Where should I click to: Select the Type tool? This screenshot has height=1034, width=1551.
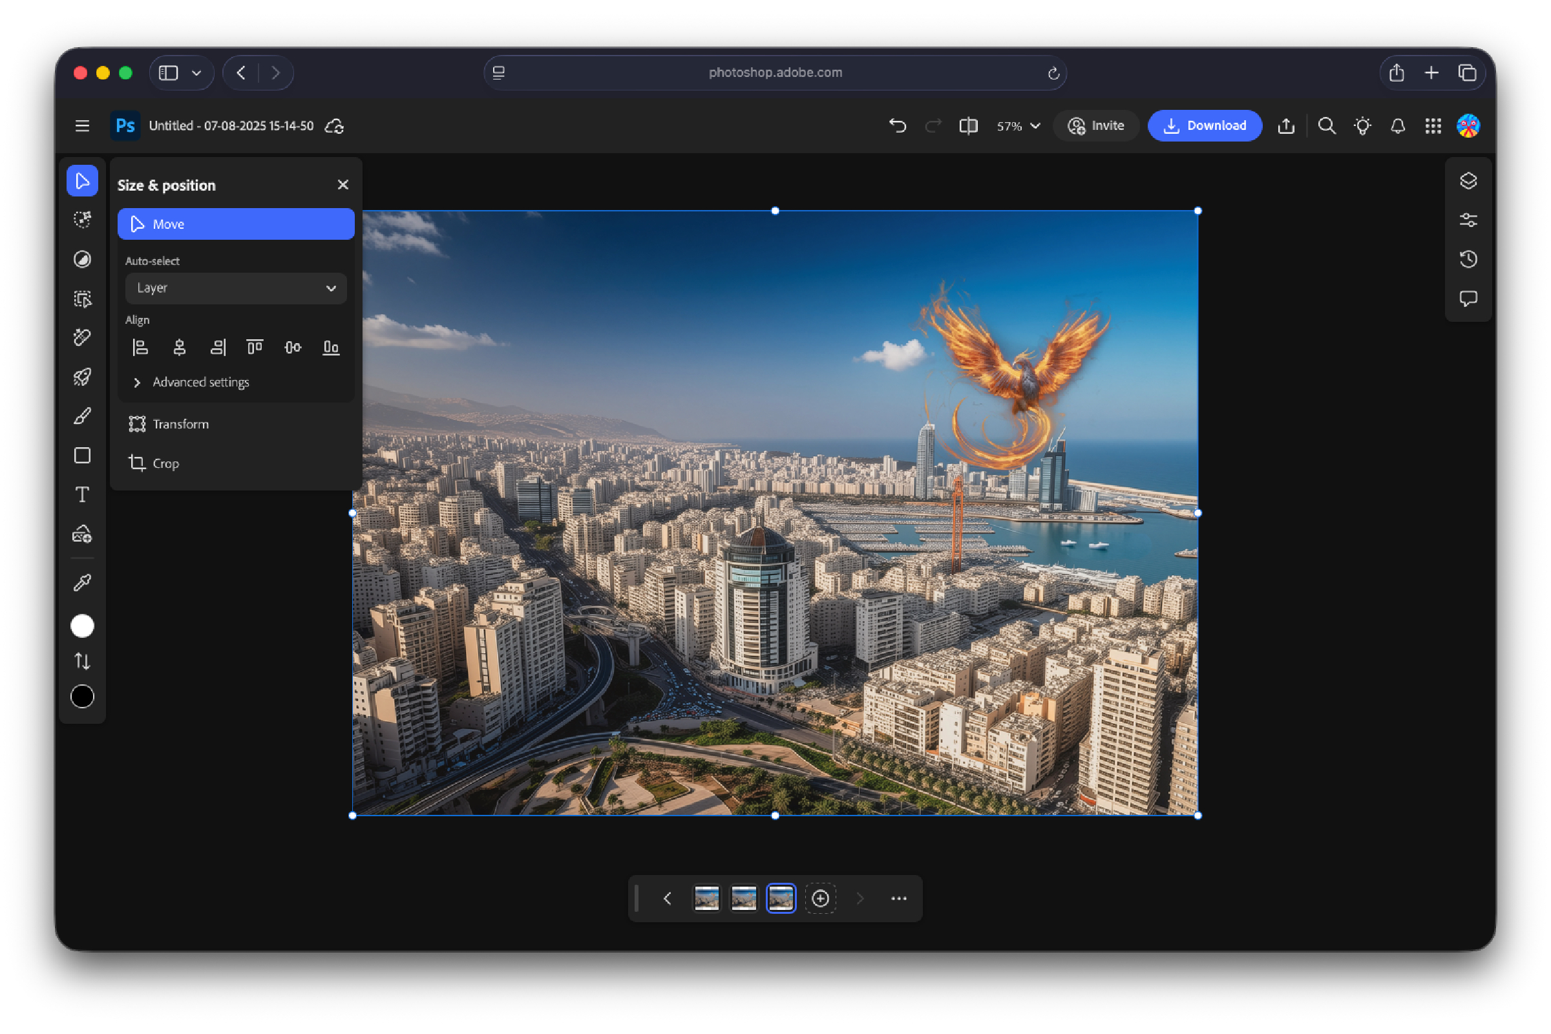click(83, 494)
